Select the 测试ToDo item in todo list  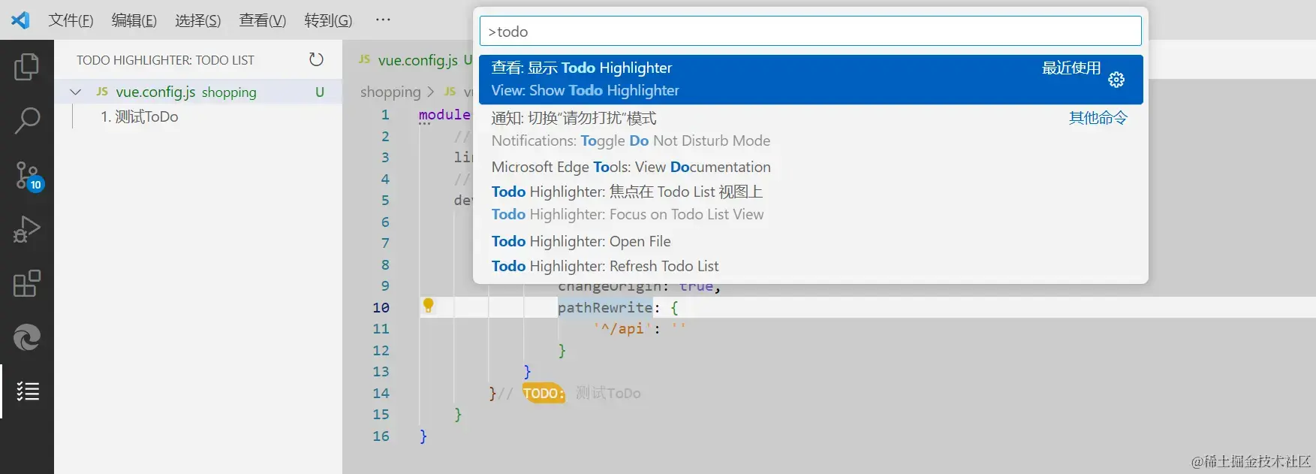[140, 116]
